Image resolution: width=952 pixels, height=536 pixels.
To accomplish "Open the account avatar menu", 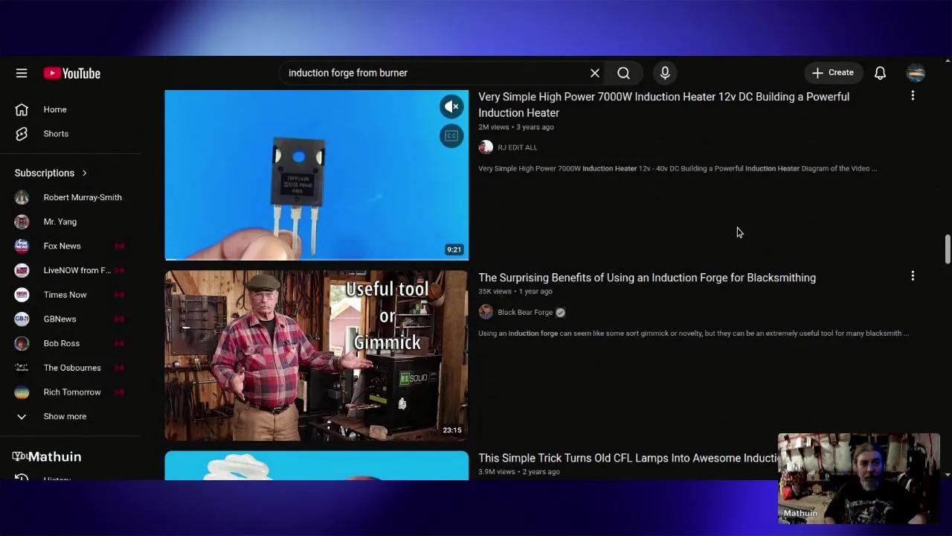I will click(x=916, y=72).
